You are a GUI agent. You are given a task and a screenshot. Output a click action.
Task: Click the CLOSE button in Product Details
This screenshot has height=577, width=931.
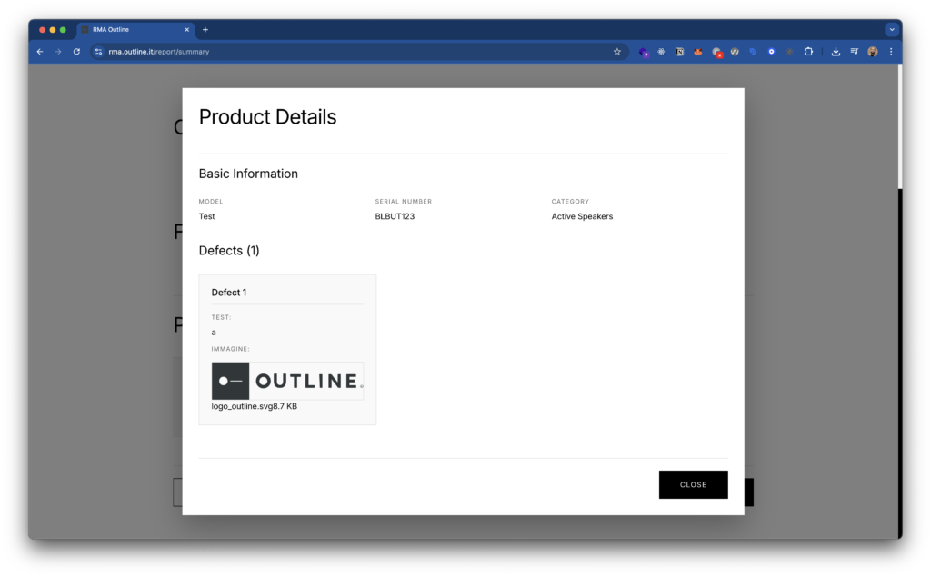pos(693,484)
